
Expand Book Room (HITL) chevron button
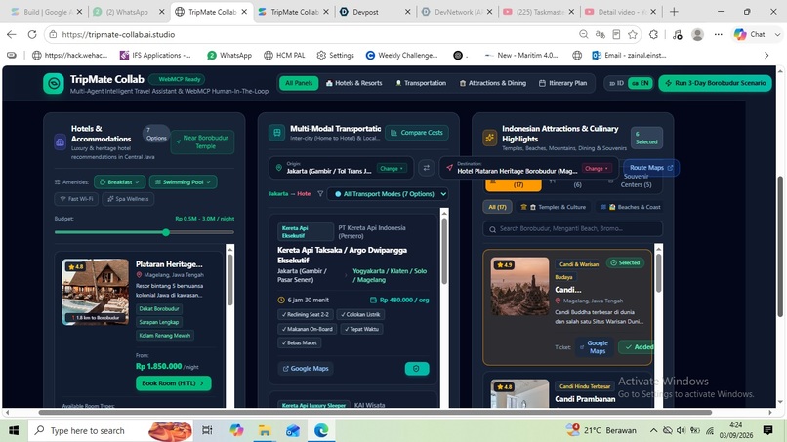click(x=173, y=383)
